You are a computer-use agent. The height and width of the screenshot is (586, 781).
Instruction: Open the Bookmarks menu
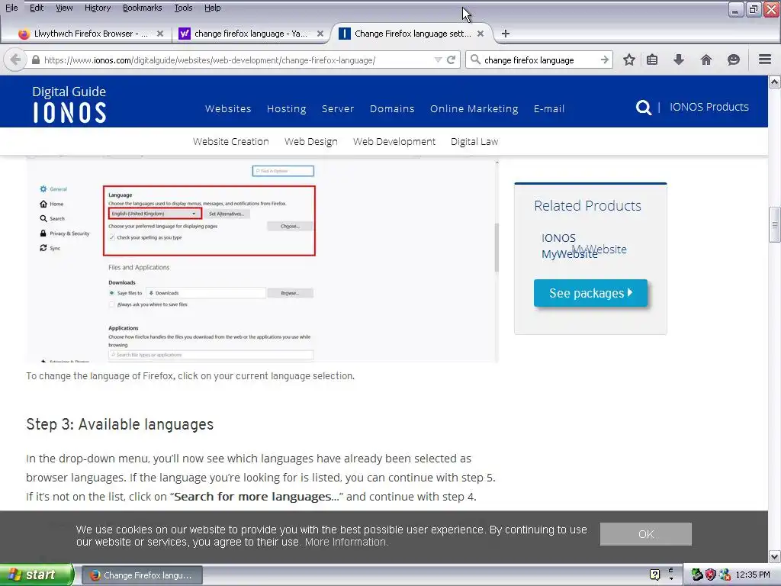click(x=142, y=8)
